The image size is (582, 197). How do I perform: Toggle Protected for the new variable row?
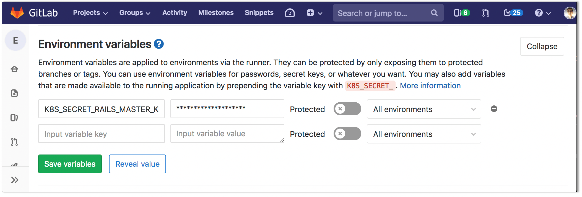[x=347, y=134]
